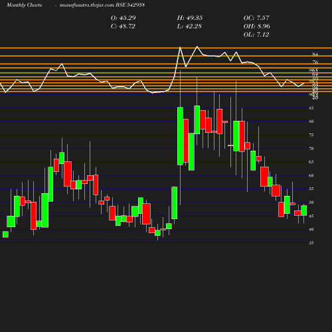Image resolution: width=332 pixels, height=332 pixels.
Task: Click the price axis label 75
Action: 311,135
